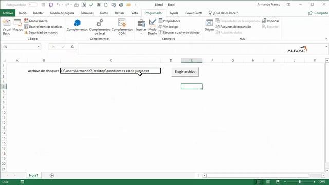This screenshot has width=329, height=185.
Task: Click Paquetes de expansión
Action: (233, 27)
